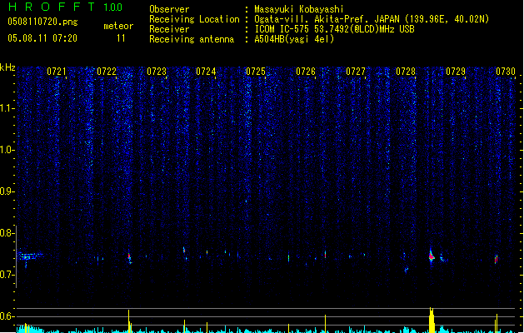
Task: Click the 0.7 kHz axis label
Action: click(7, 275)
